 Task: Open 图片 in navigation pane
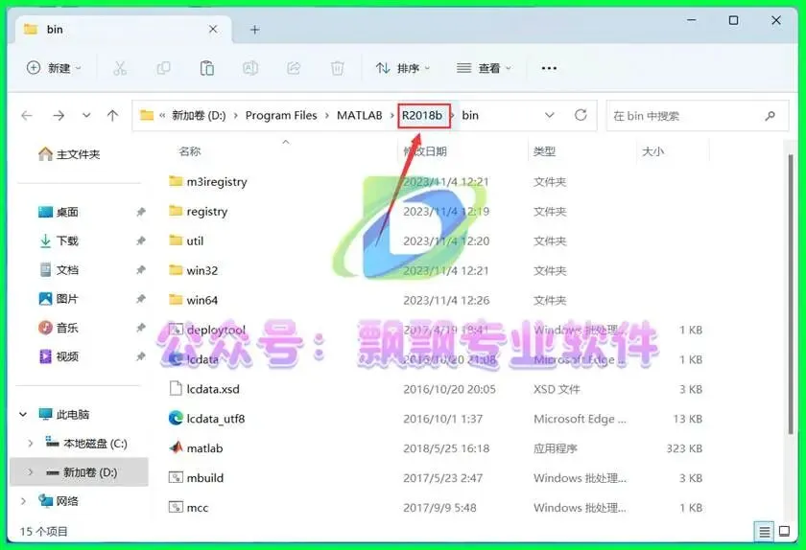(x=59, y=298)
